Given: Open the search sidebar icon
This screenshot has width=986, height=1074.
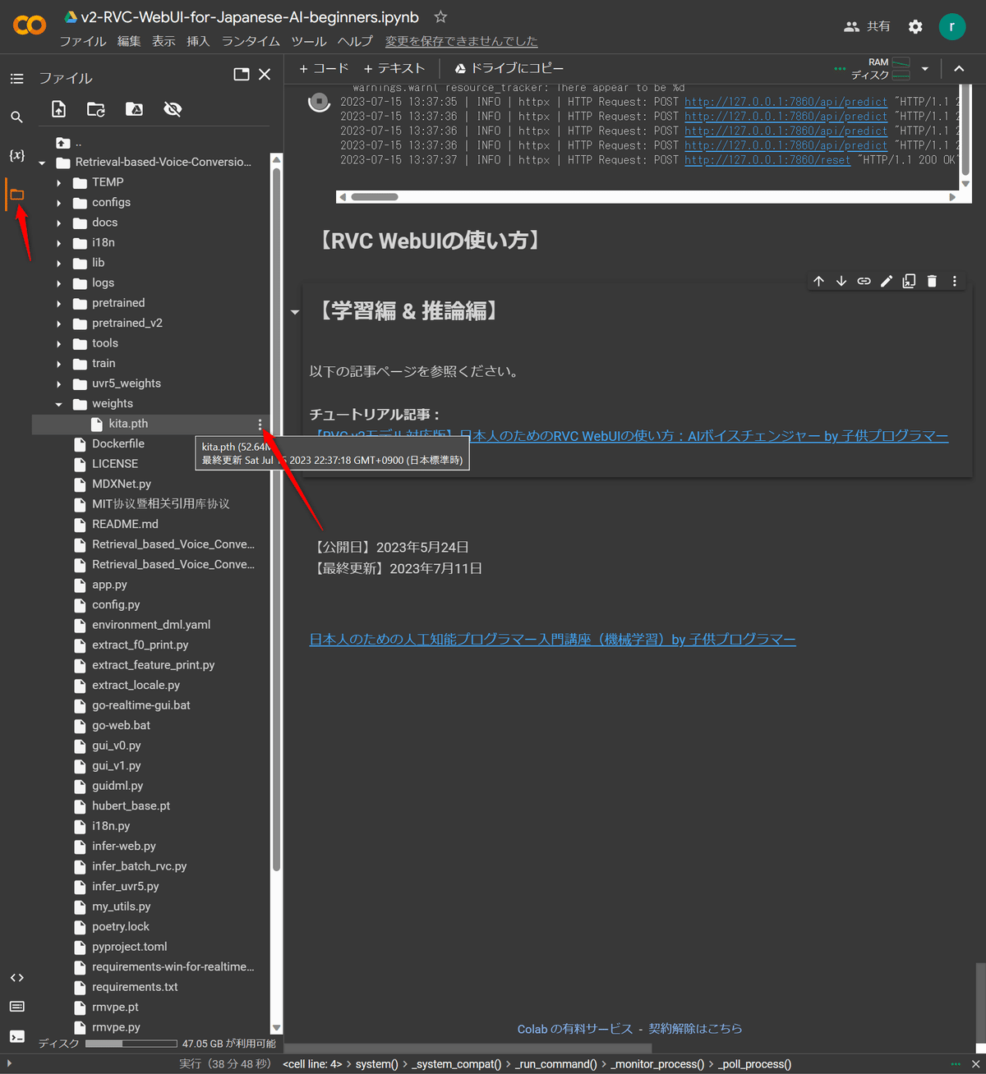Looking at the screenshot, I should 16,117.
